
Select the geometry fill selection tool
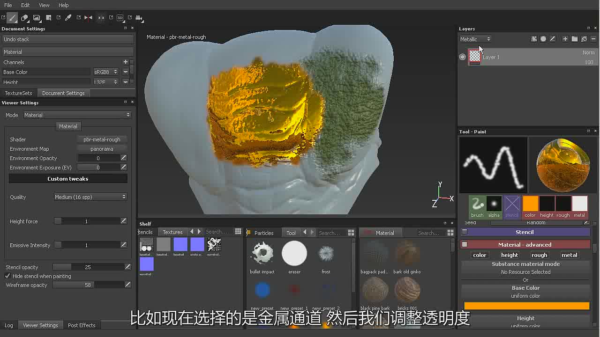tap(49, 18)
